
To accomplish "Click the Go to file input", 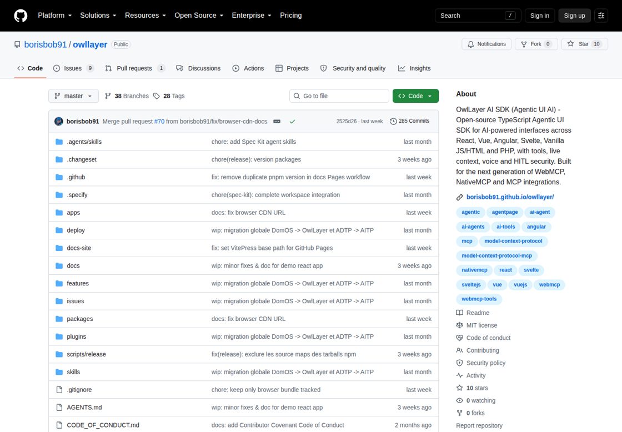I will [339, 96].
